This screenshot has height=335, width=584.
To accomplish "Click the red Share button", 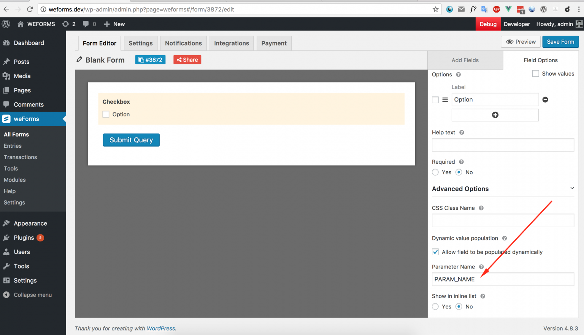I will [187, 60].
